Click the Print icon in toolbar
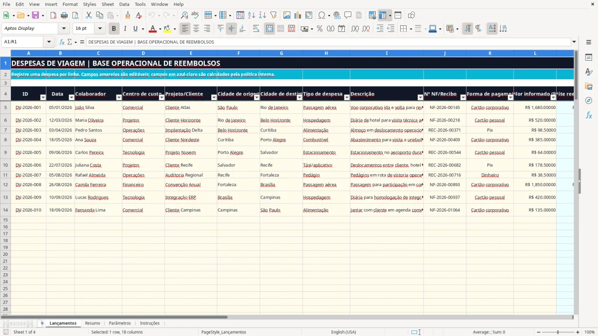The width and height of the screenshot is (598, 336). click(64, 15)
